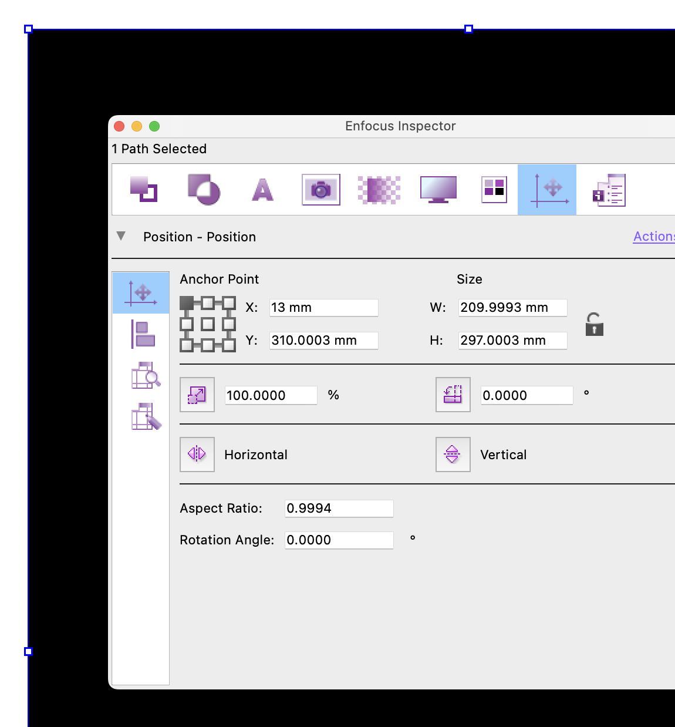Viewport: 675px width, 727px height.
Task: Open the color swatches grid category
Action: click(494, 190)
